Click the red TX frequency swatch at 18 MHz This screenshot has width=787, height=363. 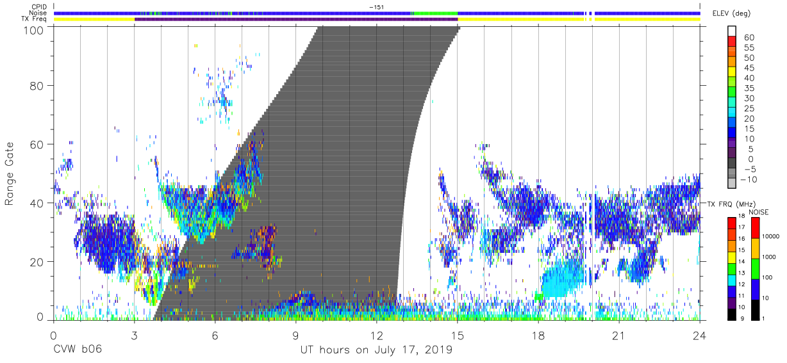pos(732,223)
